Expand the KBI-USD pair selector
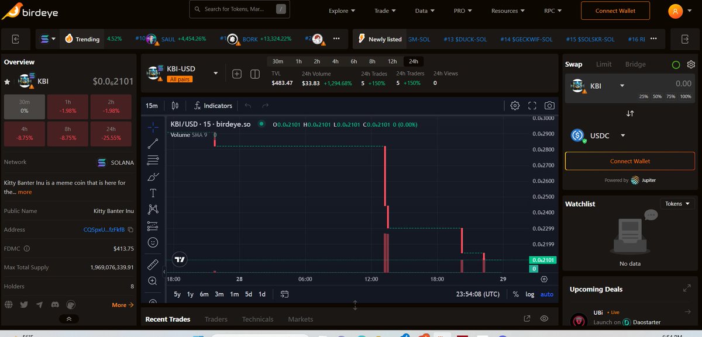The image size is (702, 337). [215, 74]
